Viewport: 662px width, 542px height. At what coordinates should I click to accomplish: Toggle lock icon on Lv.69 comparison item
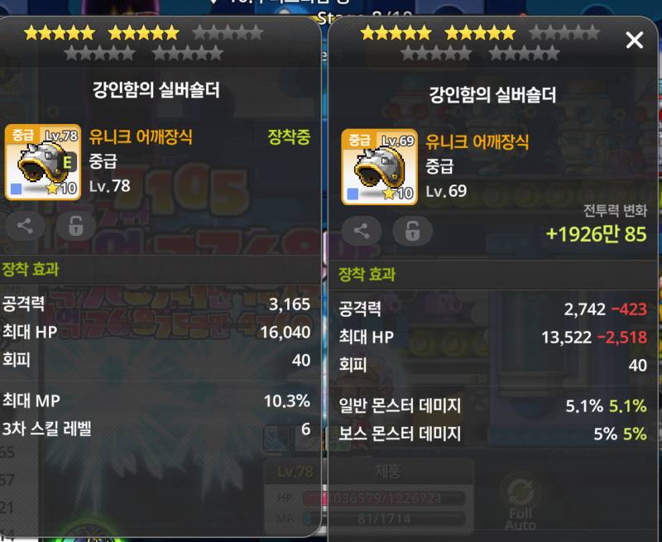412,231
